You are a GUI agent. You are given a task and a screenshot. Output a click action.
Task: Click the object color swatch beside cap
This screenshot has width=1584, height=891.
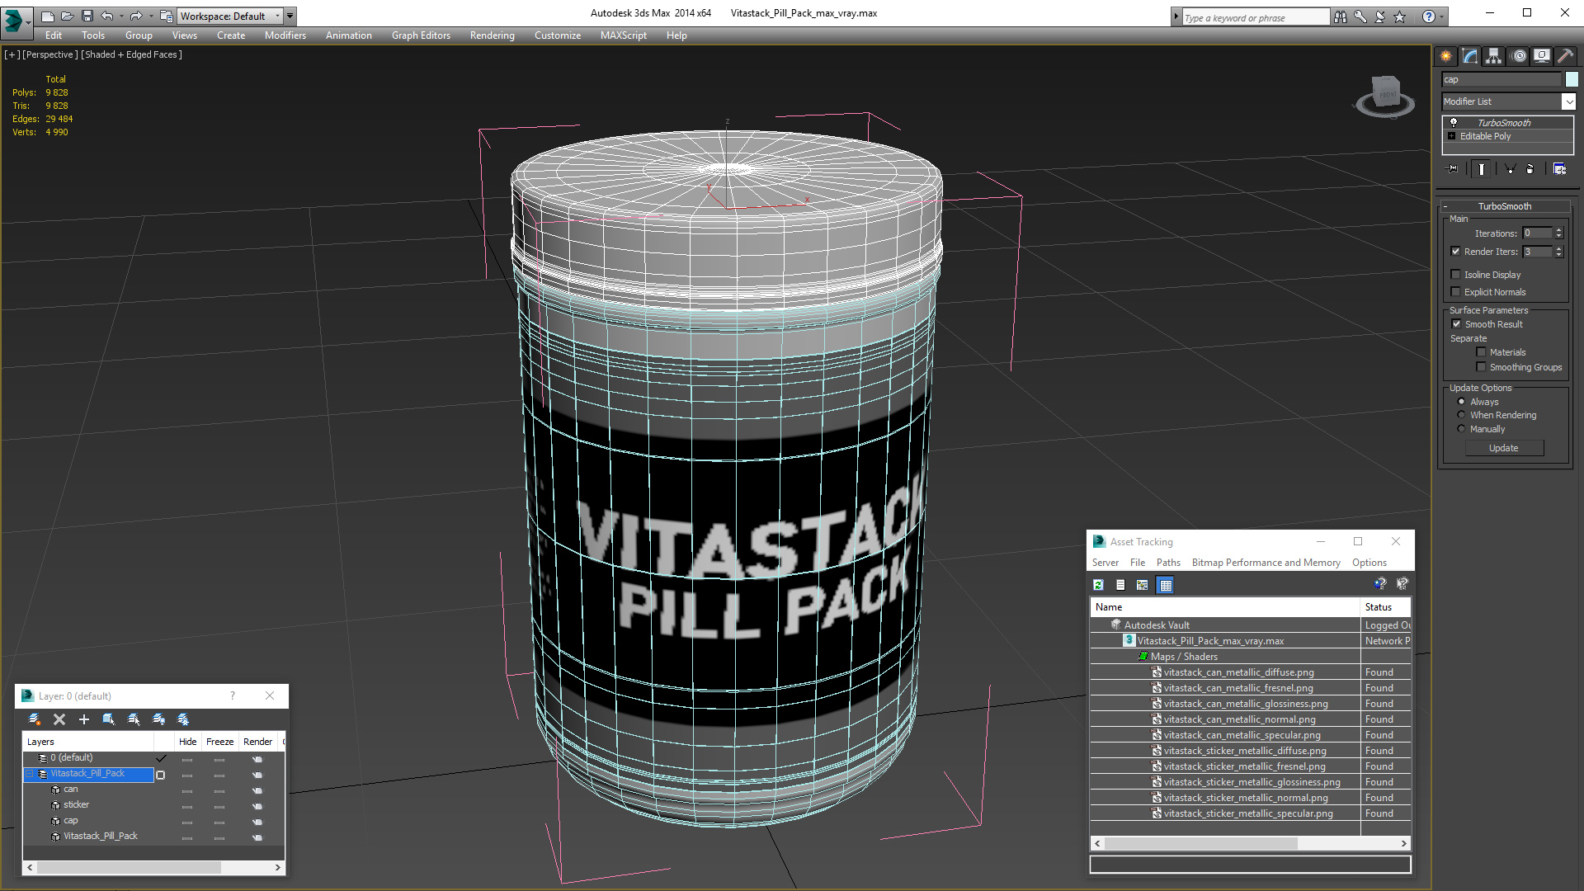1572,79
